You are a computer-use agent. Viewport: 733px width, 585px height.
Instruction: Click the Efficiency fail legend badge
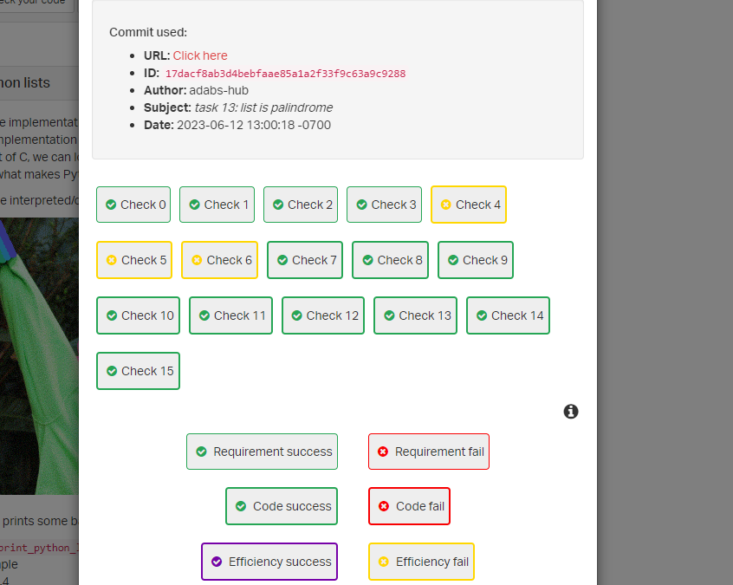tap(421, 562)
